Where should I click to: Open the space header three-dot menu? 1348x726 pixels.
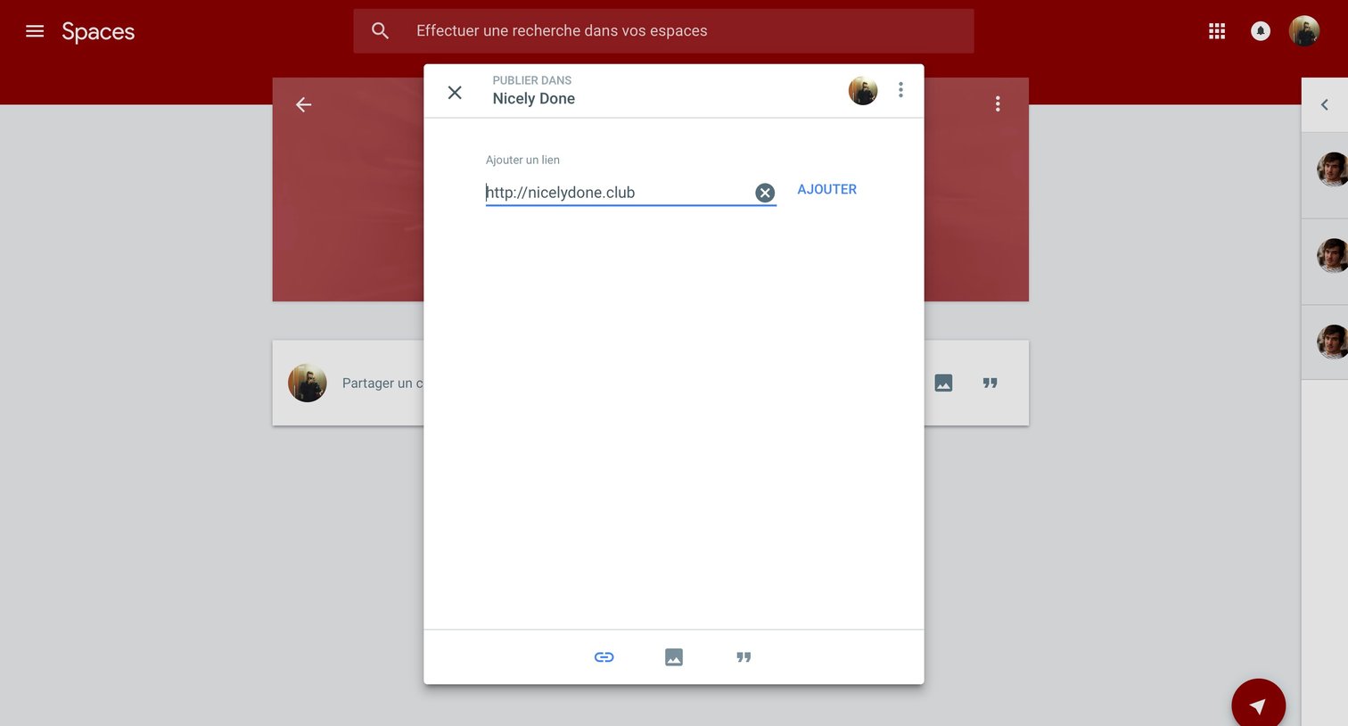coord(998,104)
